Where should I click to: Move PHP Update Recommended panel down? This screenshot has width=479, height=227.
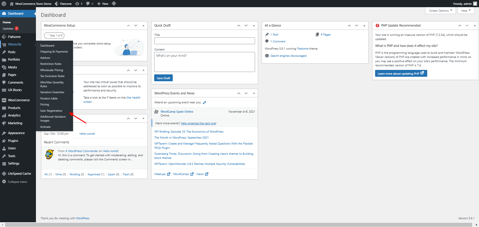(x=467, y=25)
